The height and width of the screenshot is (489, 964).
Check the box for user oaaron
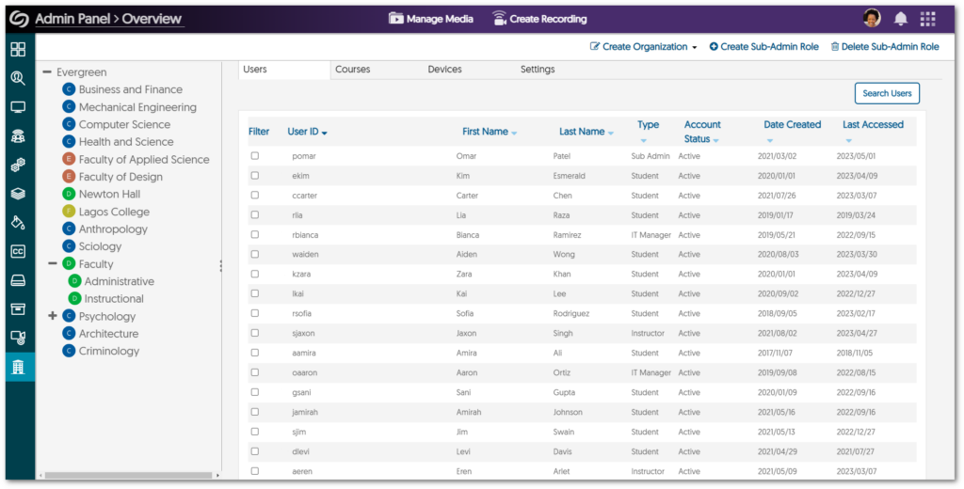coord(255,372)
